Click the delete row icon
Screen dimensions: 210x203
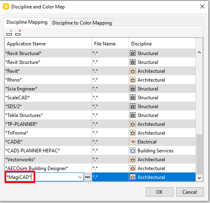[18, 33]
